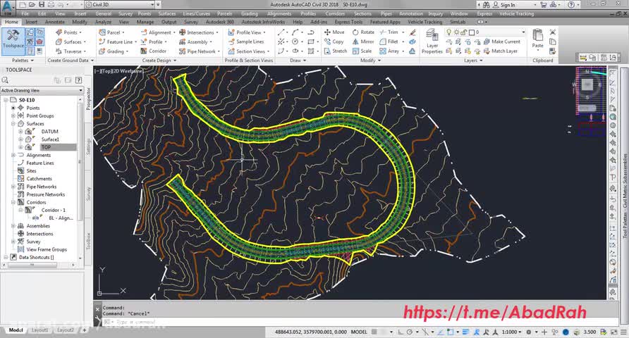Switch to the Annotate ribbon tab
This screenshot has height=338, width=629.
54,22
